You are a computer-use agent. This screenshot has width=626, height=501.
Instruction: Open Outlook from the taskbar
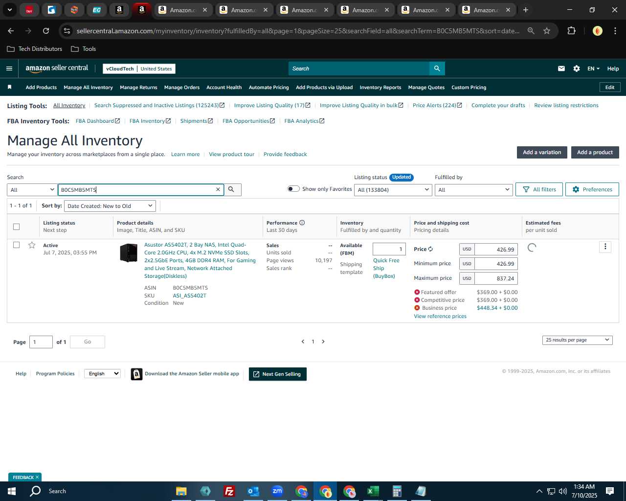click(253, 491)
